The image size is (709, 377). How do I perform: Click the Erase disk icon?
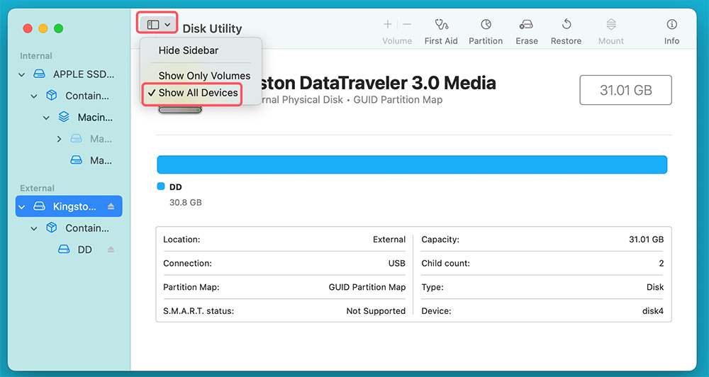tap(526, 25)
